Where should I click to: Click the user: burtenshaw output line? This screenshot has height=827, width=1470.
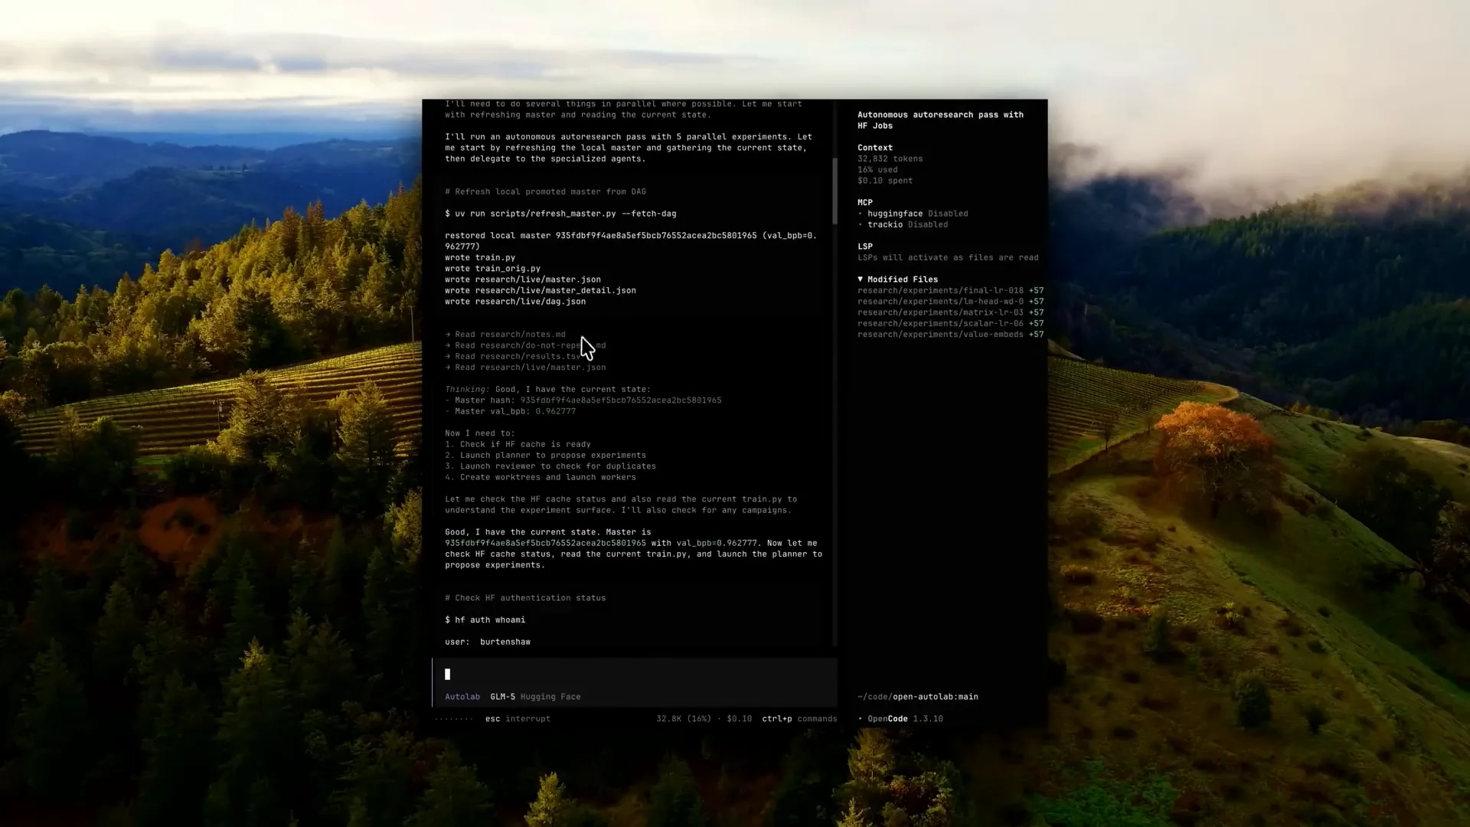488,642
